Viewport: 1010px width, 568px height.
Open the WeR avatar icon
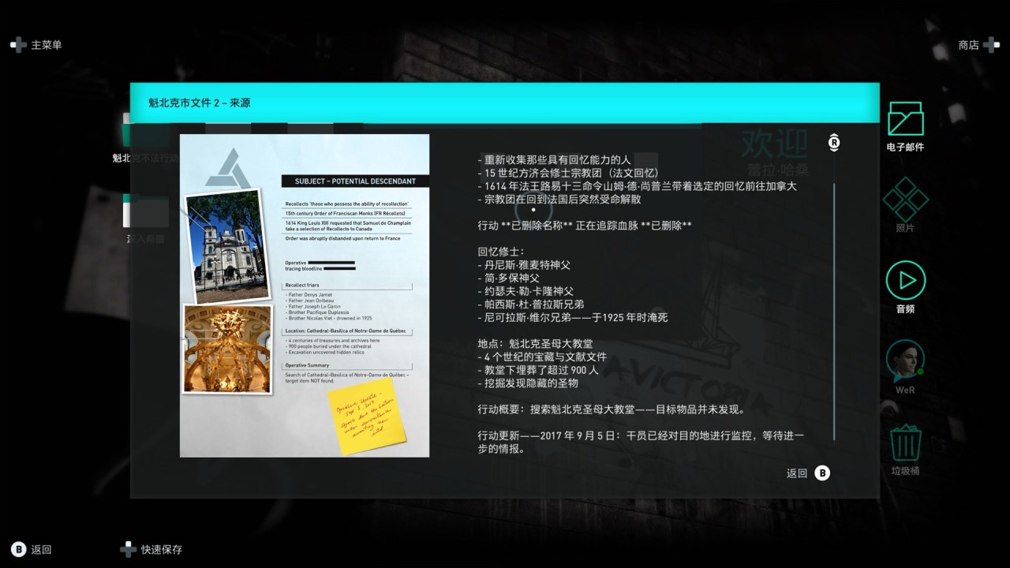click(905, 360)
